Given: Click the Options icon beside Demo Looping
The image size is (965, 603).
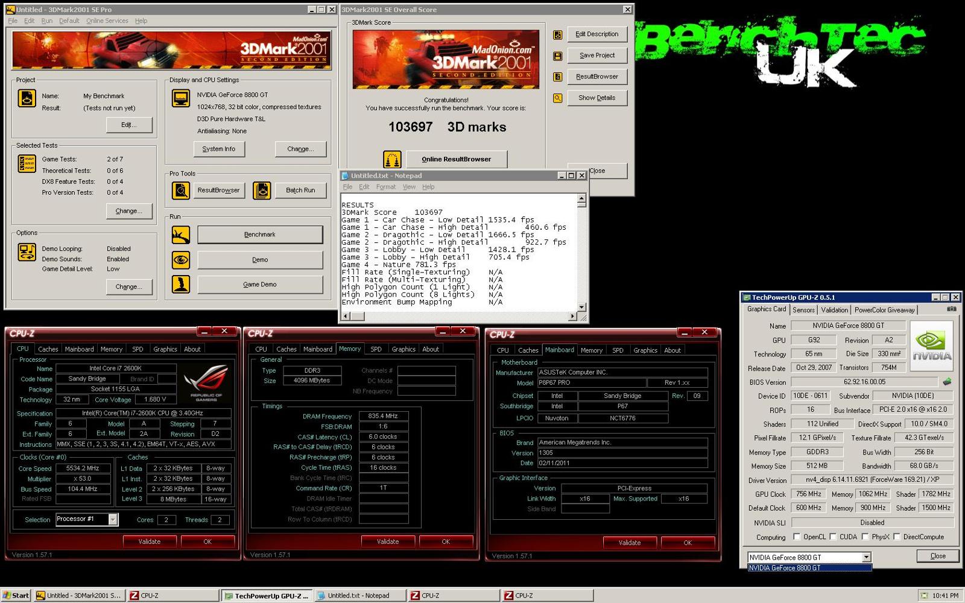Looking at the screenshot, I should coord(27,252).
